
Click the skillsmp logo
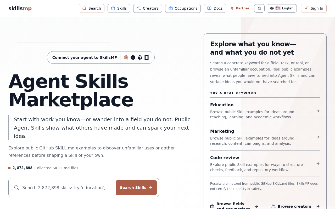click(x=20, y=8)
